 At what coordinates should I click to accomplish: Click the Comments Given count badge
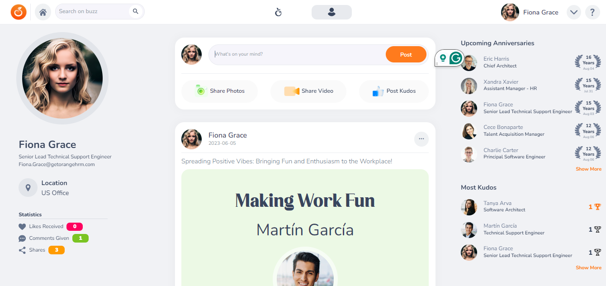tap(80, 238)
